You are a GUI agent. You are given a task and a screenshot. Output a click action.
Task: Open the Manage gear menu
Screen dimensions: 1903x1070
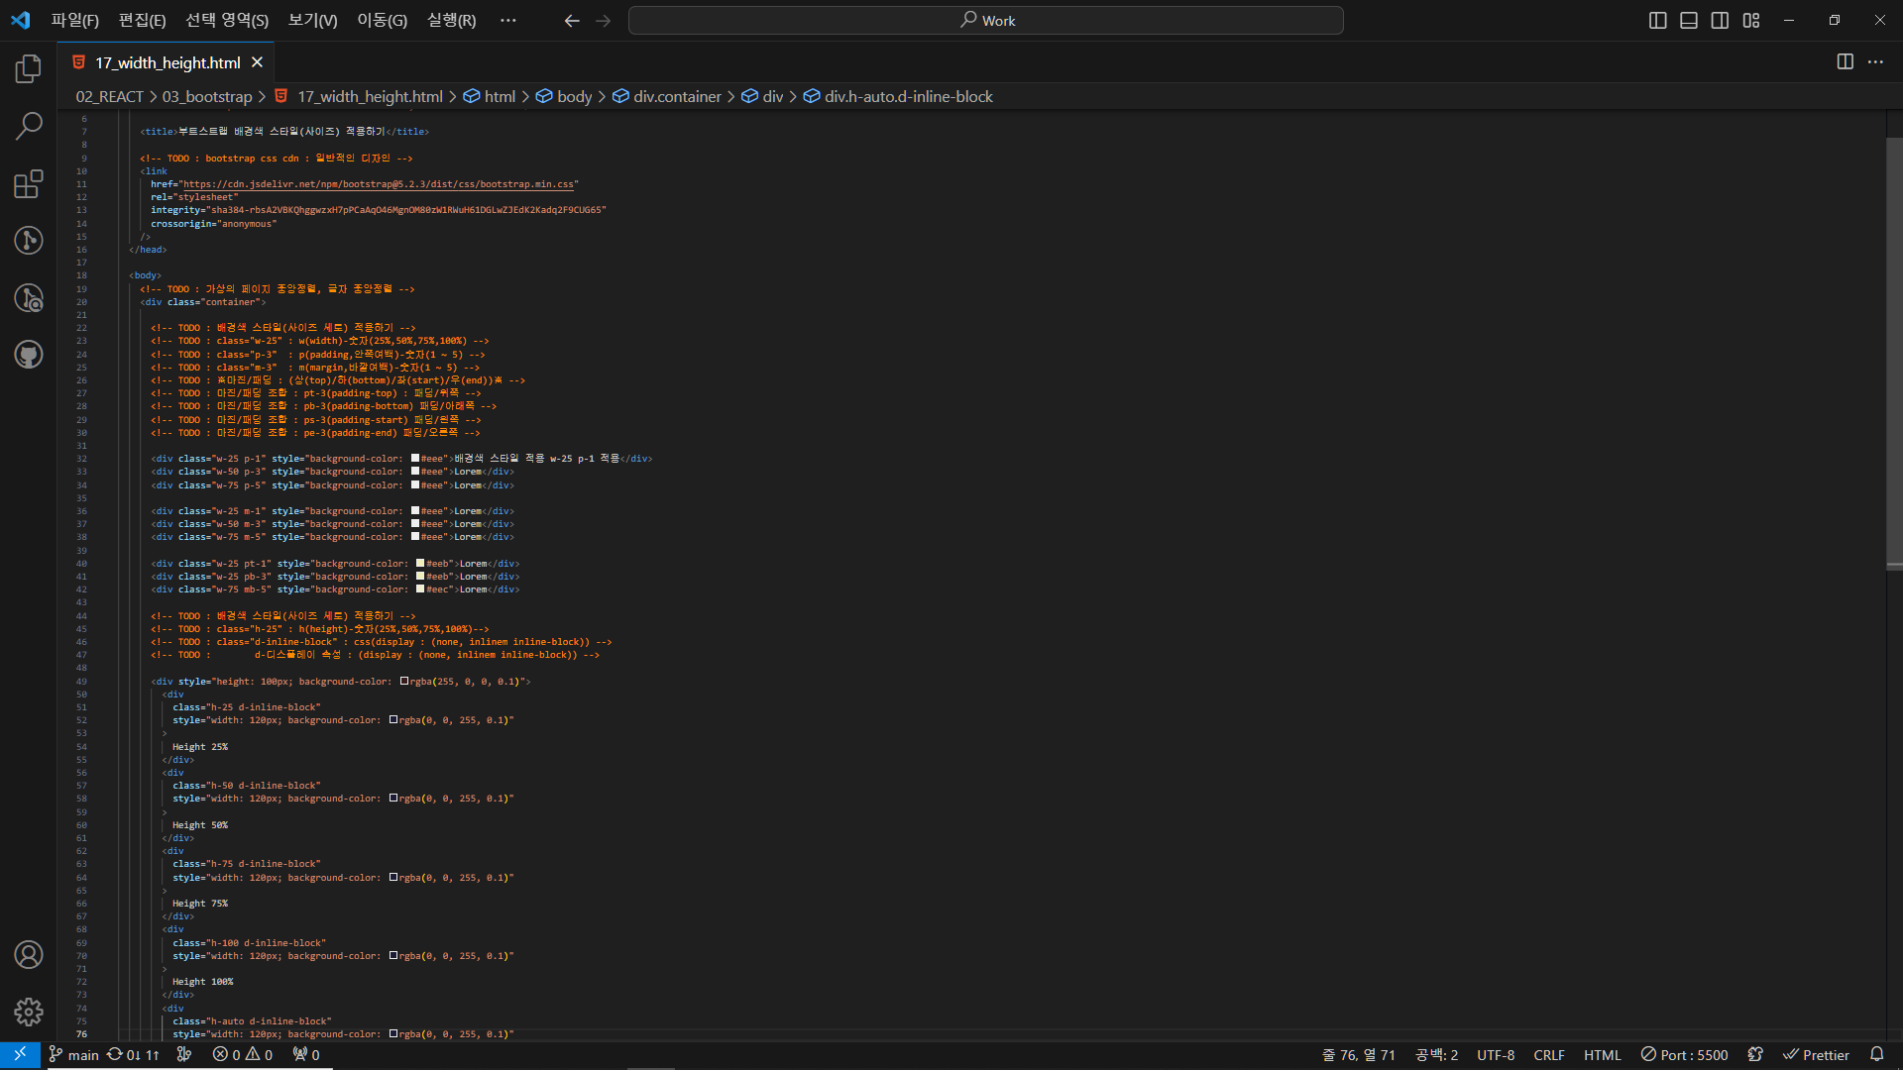29,1012
